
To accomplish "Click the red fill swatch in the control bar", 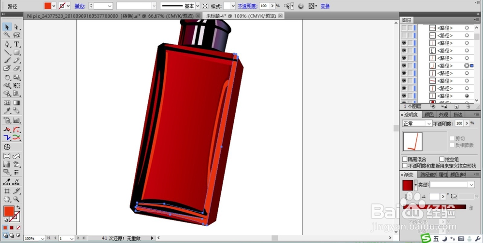I will click(48, 6).
